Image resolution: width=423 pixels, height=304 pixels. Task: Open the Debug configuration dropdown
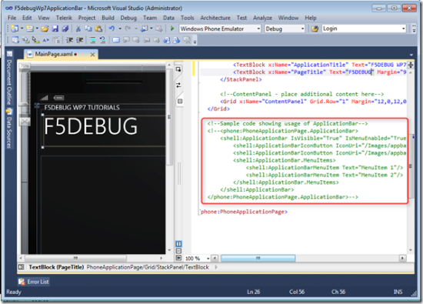tap(302, 28)
